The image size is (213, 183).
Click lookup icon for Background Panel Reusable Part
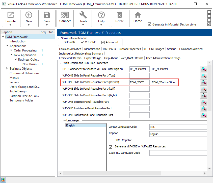coord(204,115)
